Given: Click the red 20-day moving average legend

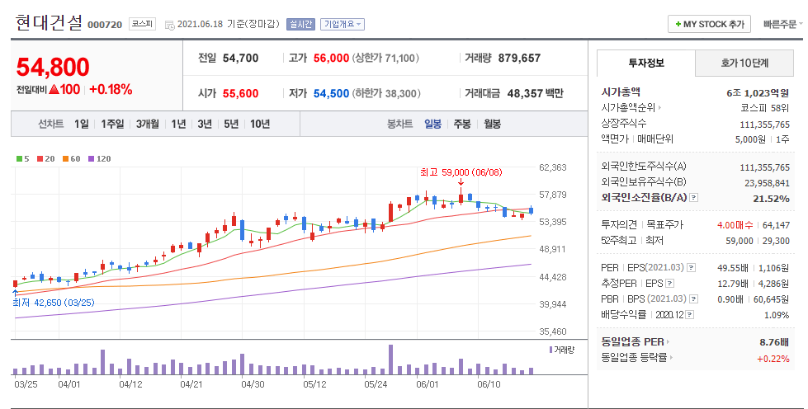Looking at the screenshot, I should (x=46, y=158).
